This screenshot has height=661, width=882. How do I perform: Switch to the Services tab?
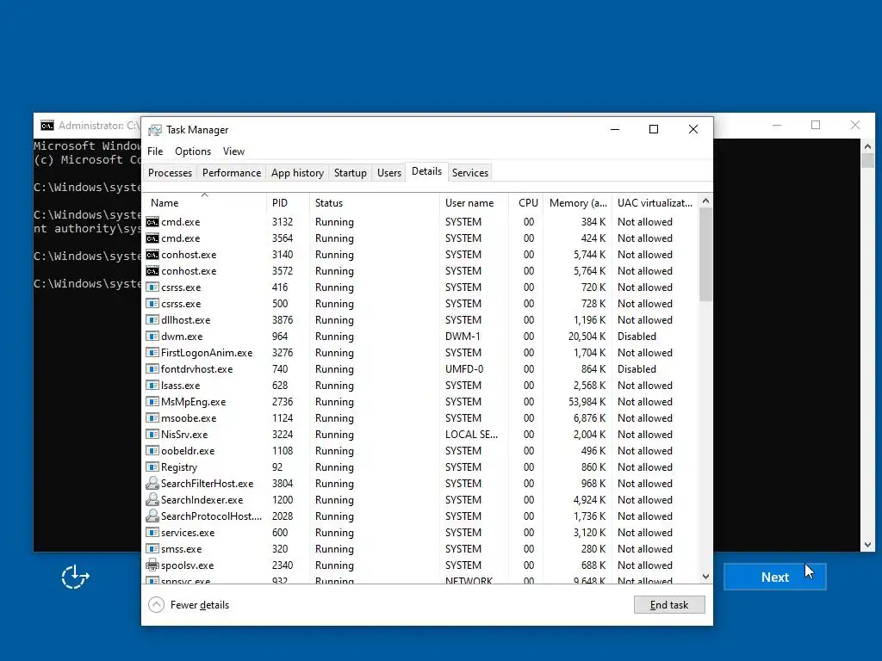(x=470, y=172)
